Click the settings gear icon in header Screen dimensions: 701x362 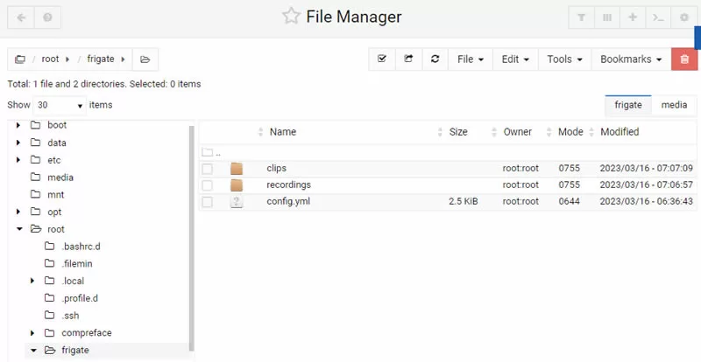[684, 17]
